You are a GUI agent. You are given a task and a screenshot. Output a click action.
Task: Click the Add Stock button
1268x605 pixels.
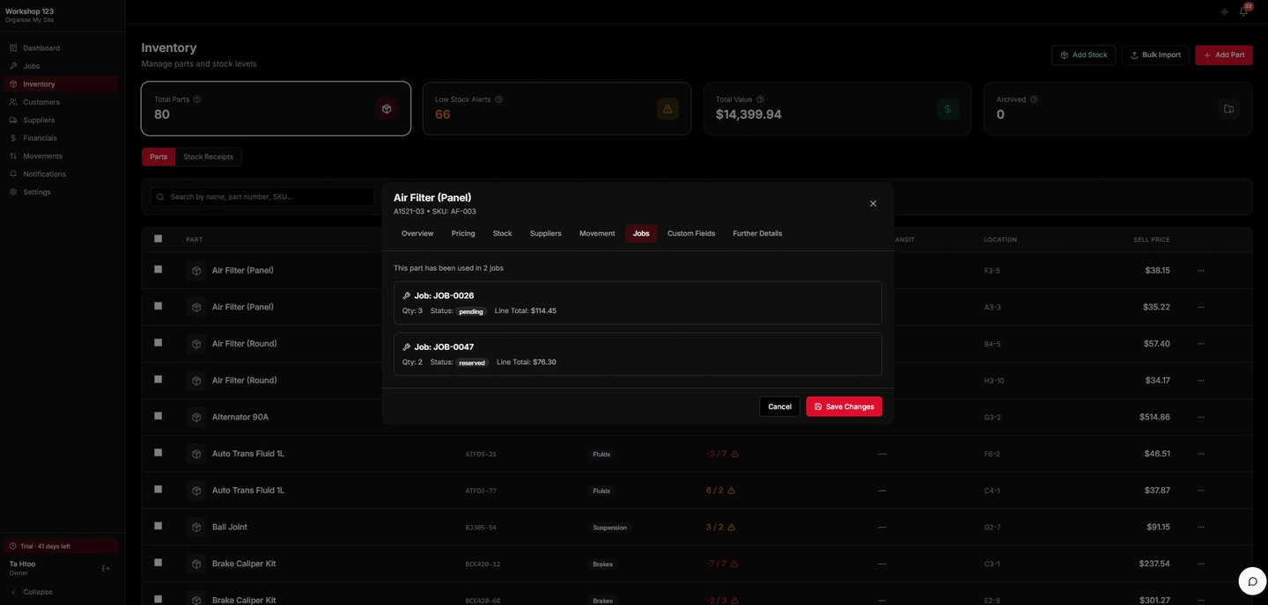click(x=1083, y=55)
